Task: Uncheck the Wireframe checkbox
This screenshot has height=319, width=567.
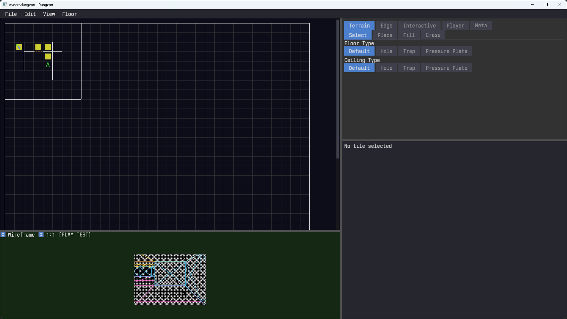Action: coord(3,235)
